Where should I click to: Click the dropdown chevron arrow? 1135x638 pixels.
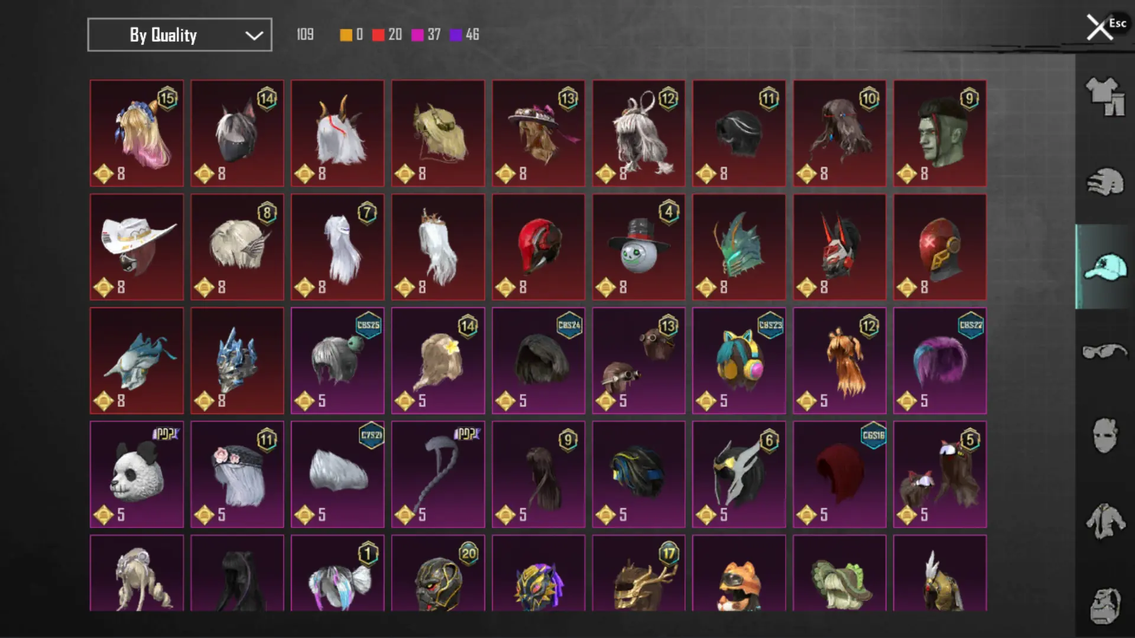point(254,35)
